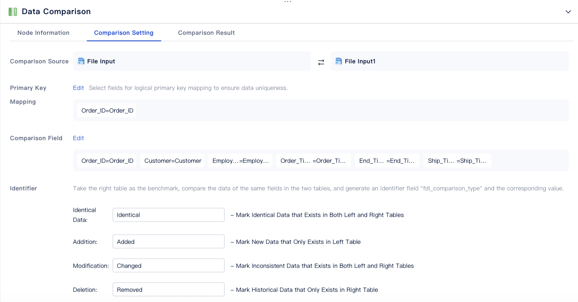Click the File Input source icon
Image resolution: width=578 pixels, height=302 pixels.
point(81,61)
